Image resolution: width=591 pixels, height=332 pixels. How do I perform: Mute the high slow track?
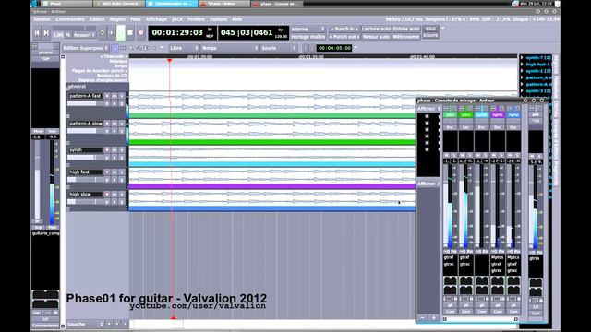tap(115, 195)
